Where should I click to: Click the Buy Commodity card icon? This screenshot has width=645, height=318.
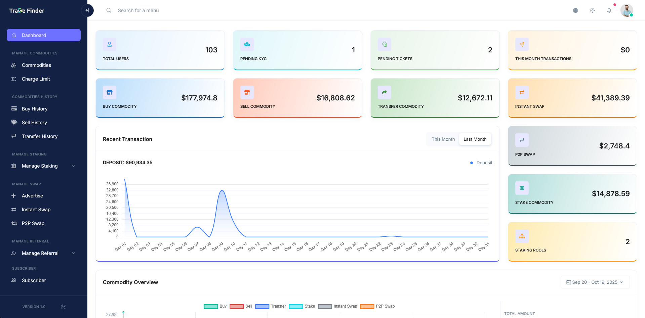[110, 92]
